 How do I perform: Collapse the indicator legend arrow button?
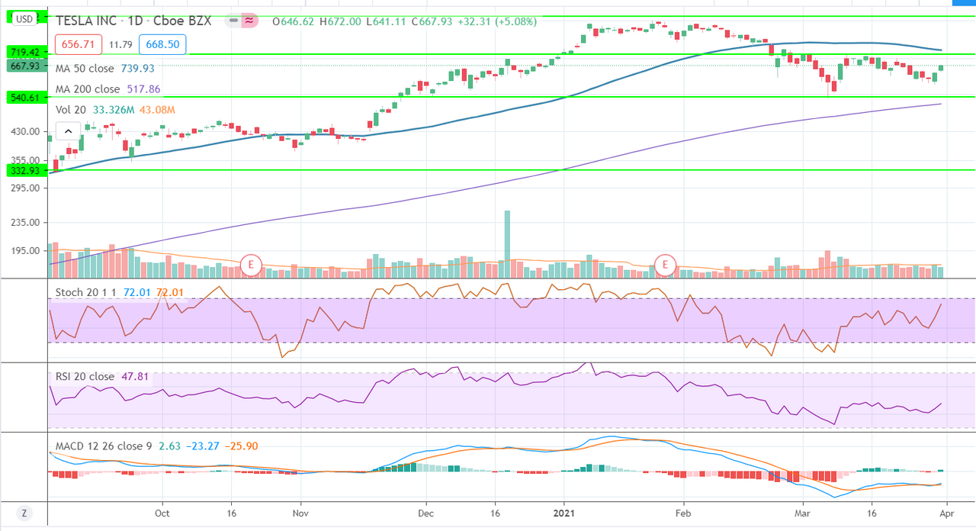(69, 132)
